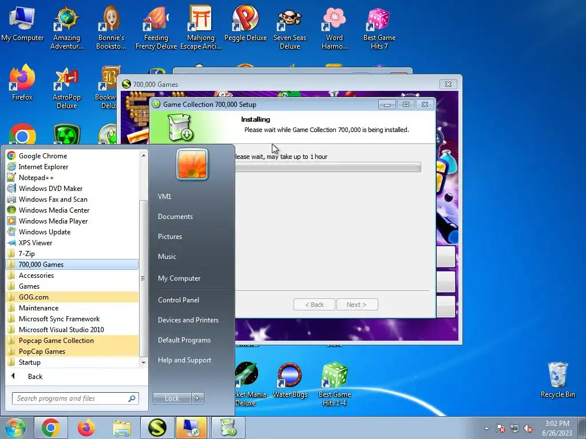
Task: Expand Microsoft Sync Framework folder
Action: (72, 319)
